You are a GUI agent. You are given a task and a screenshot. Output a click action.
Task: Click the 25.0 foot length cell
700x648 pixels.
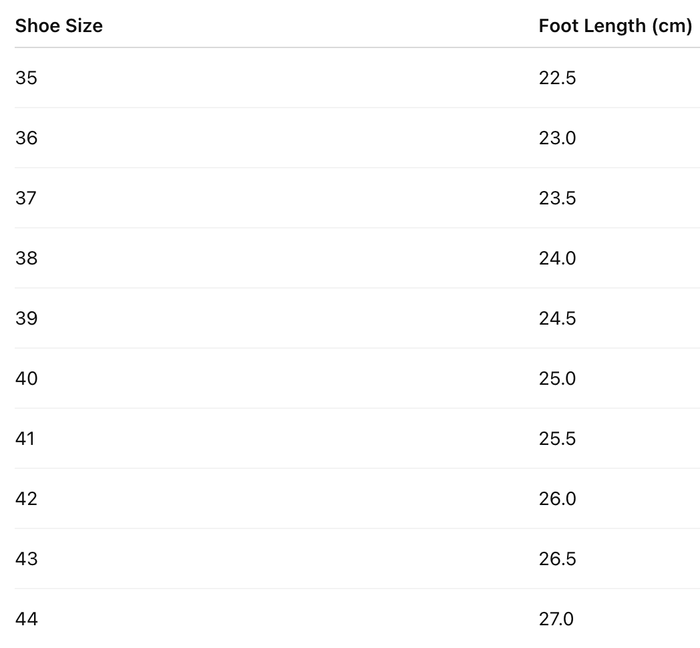click(x=557, y=379)
